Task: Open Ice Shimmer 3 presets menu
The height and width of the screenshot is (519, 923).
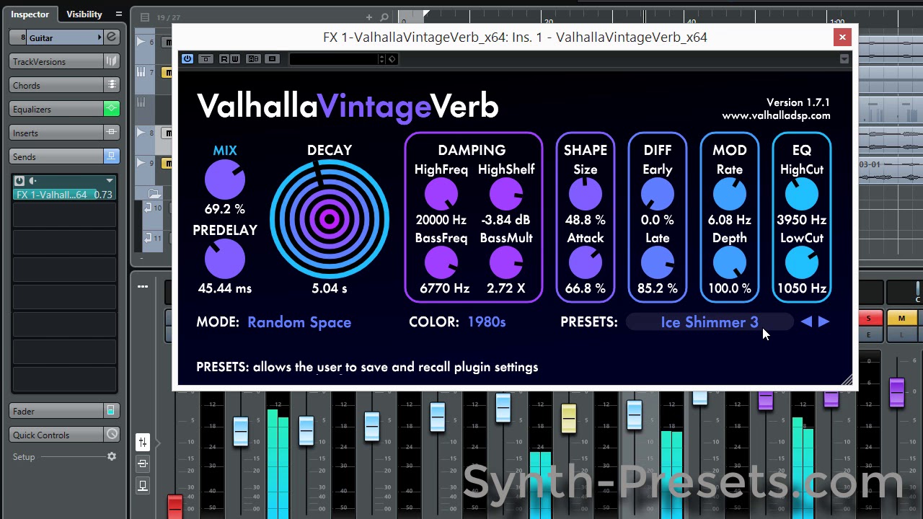Action: pos(710,322)
